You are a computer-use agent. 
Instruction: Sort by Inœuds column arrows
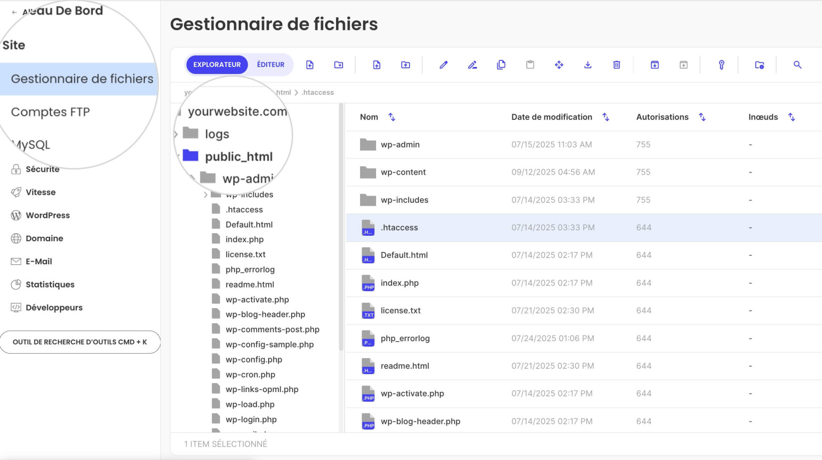[792, 117]
